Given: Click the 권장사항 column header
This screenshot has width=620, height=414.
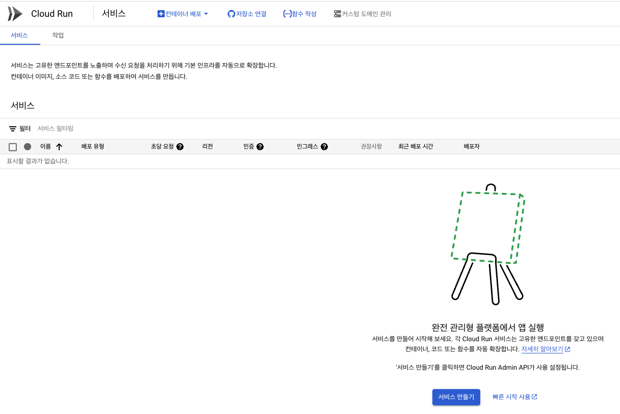Looking at the screenshot, I should [x=371, y=147].
